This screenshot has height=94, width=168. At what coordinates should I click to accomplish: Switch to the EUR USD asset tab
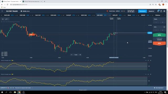[x=7, y=15]
